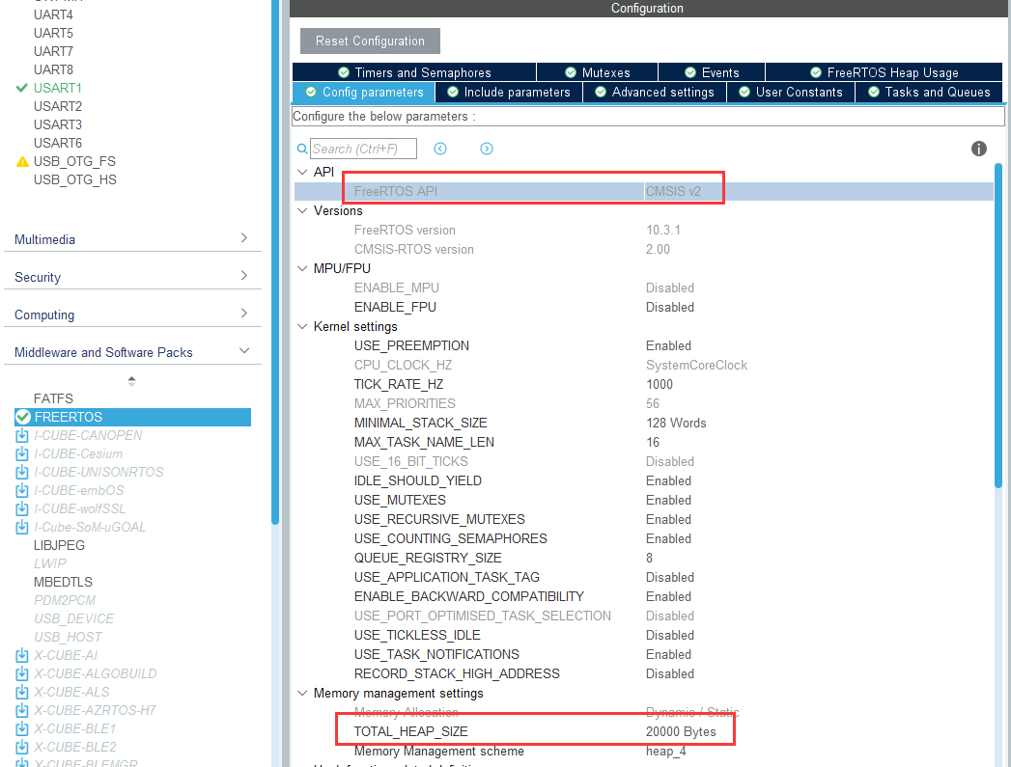Viewport: 1011px width, 767px height.
Task: Open the info icon near parameter list
Action: (x=978, y=149)
